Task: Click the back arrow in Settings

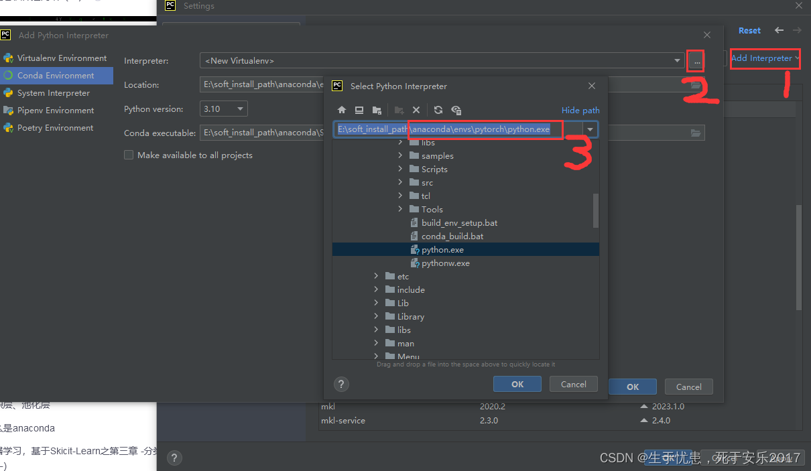Action: [779, 30]
